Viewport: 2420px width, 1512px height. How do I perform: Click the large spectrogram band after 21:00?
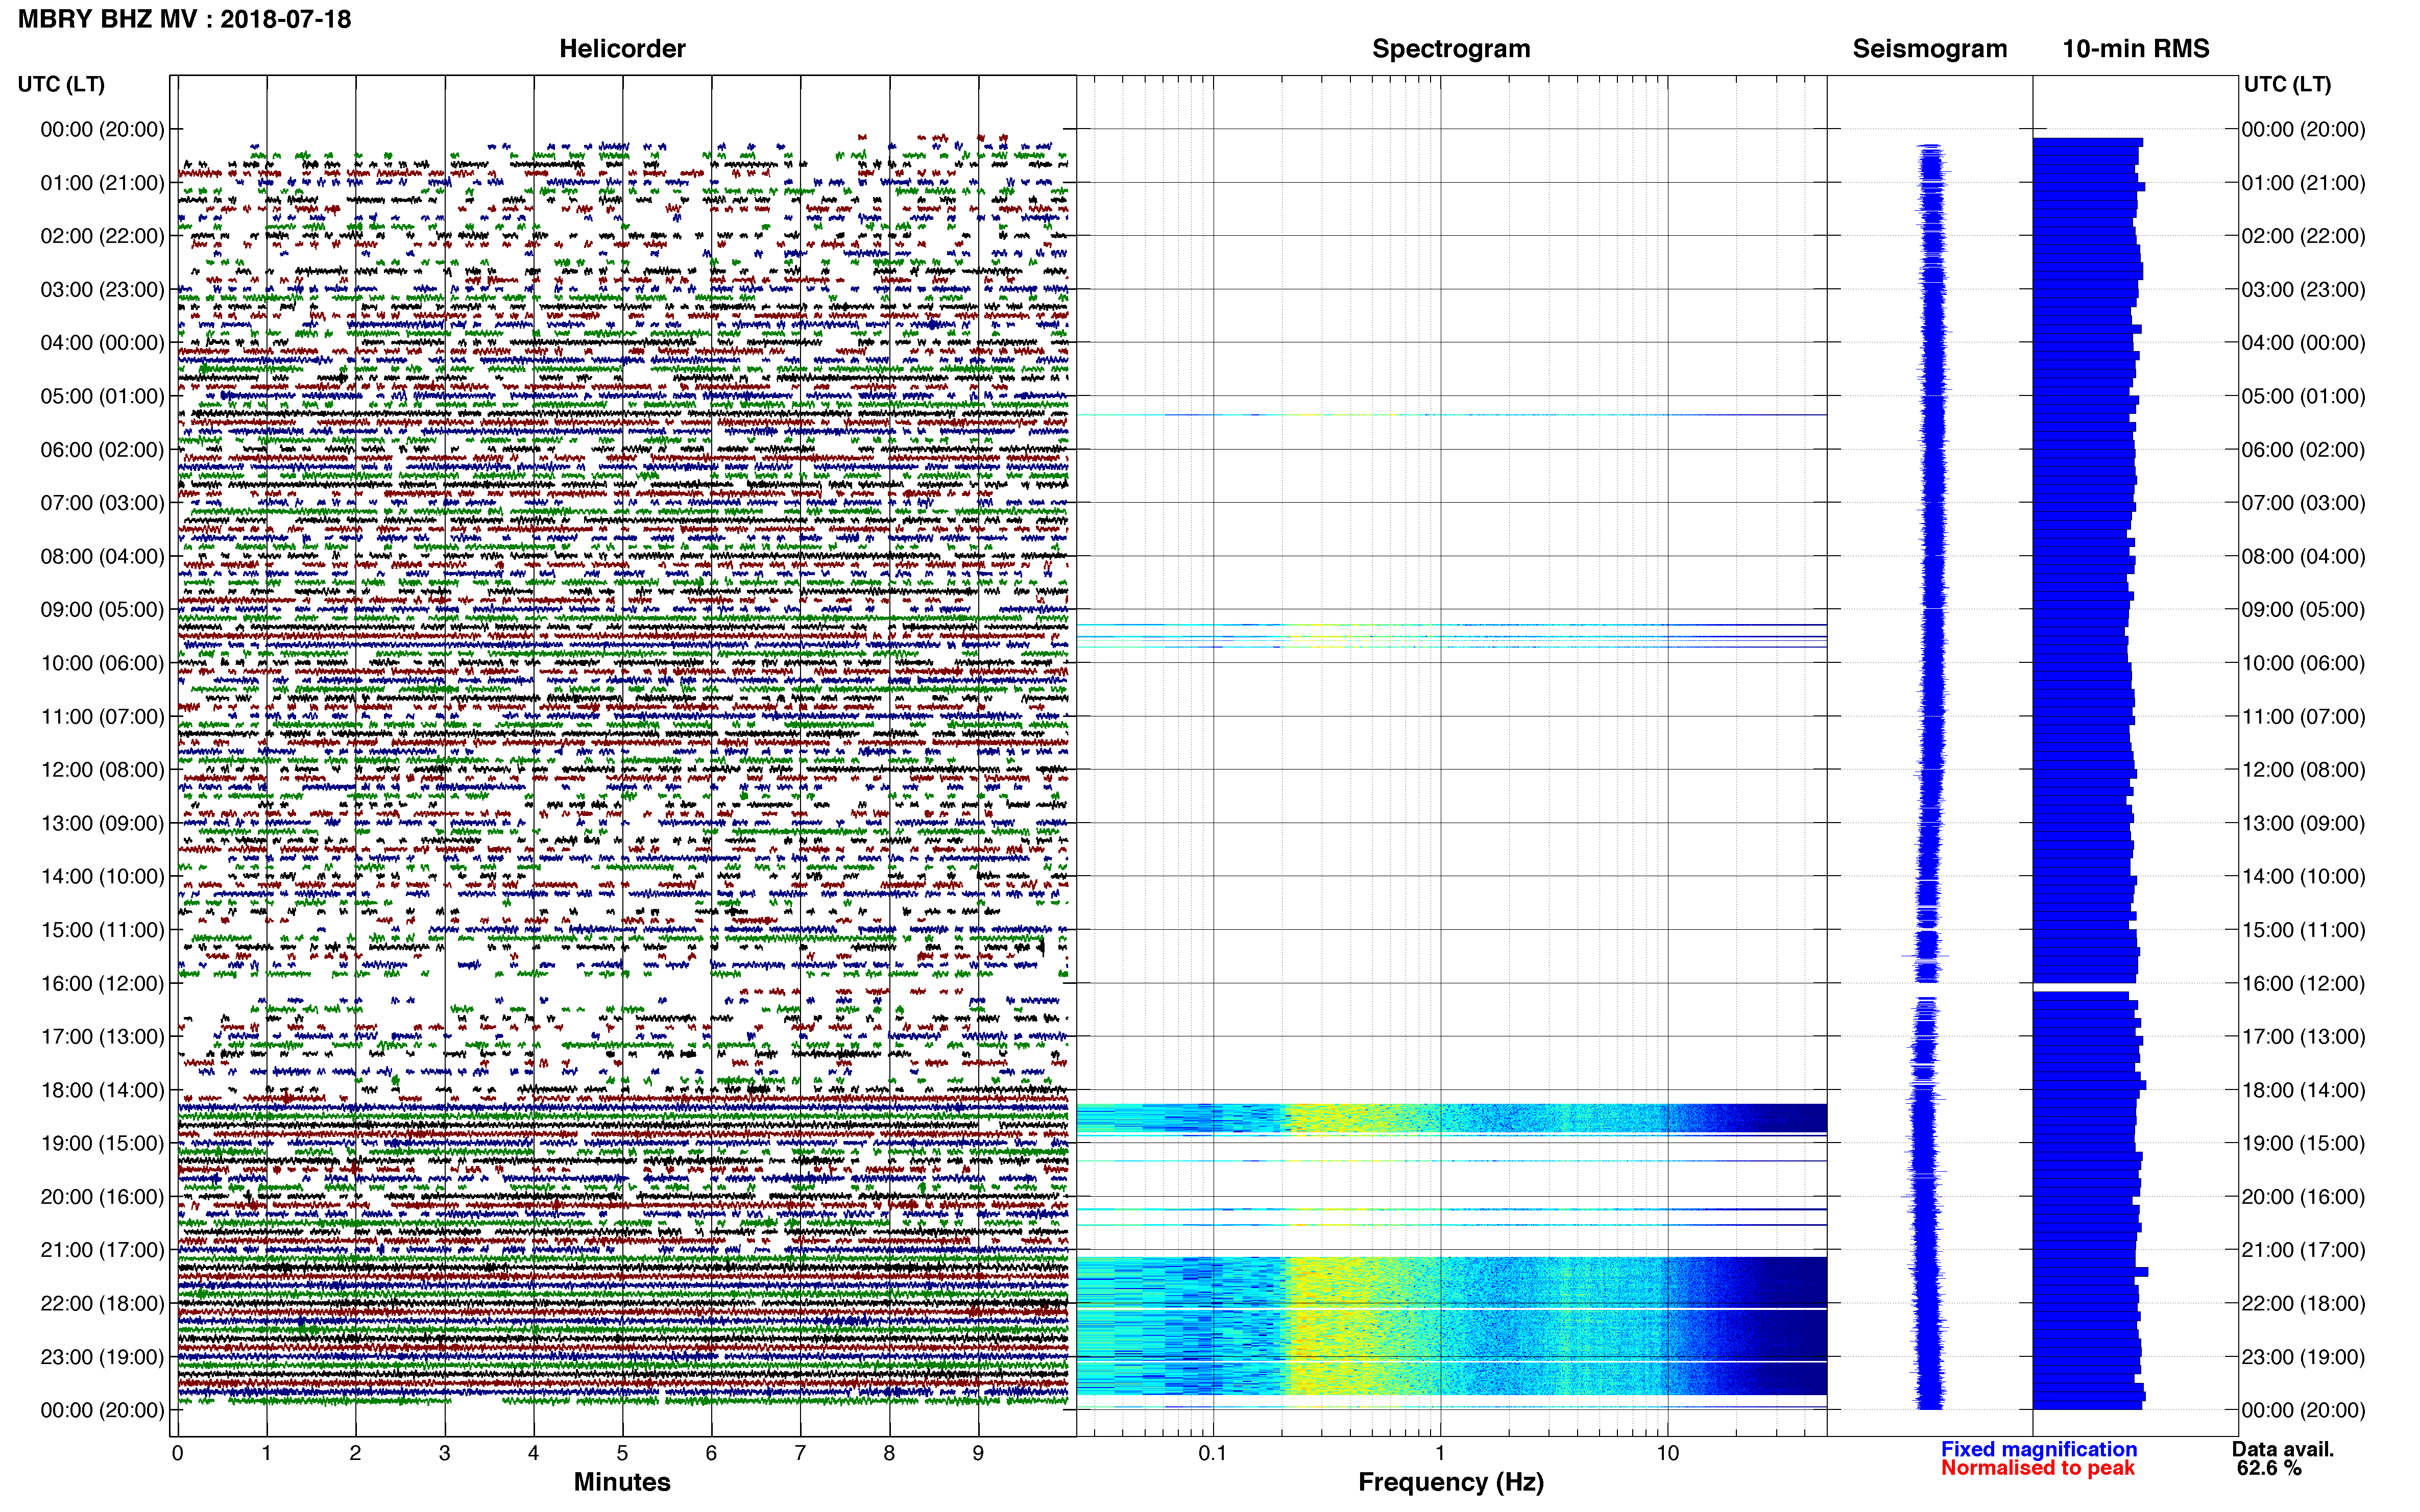click(1451, 1326)
